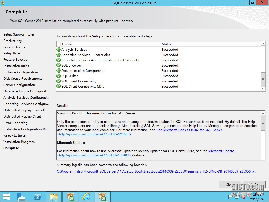Click the success icon beside SQL Writer
The width and height of the screenshot is (269, 202).
click(x=59, y=76)
